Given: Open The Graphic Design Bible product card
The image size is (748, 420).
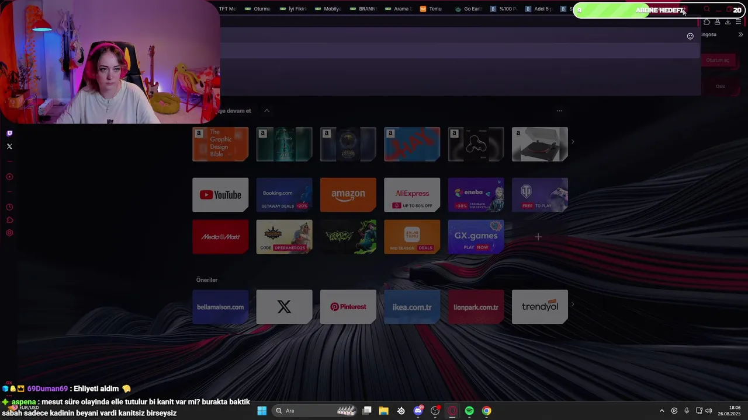Looking at the screenshot, I should pyautogui.click(x=220, y=144).
